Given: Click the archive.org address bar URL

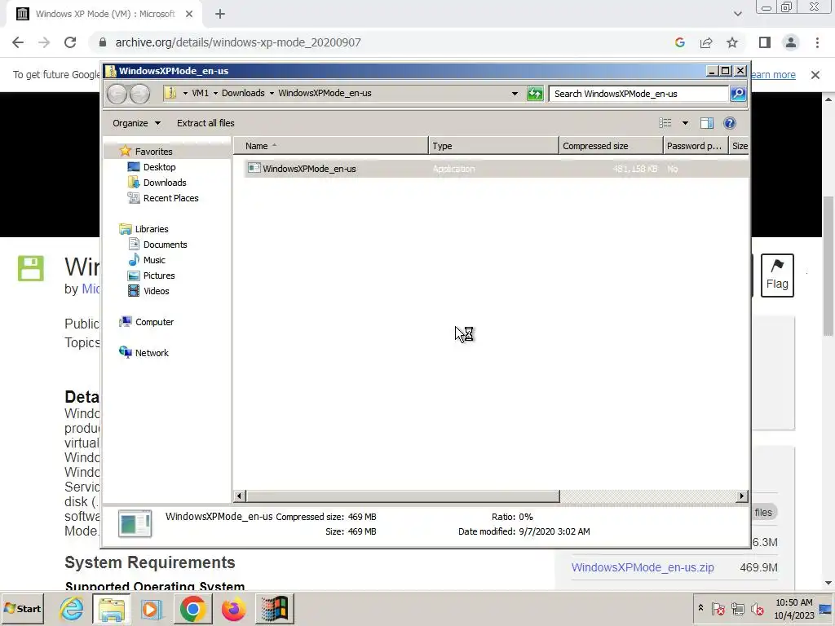Looking at the screenshot, I should (x=238, y=42).
